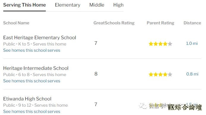Click Heritage Intermediate GreatSchools rating 8
The width and height of the screenshot is (206, 115).
tap(96, 74)
